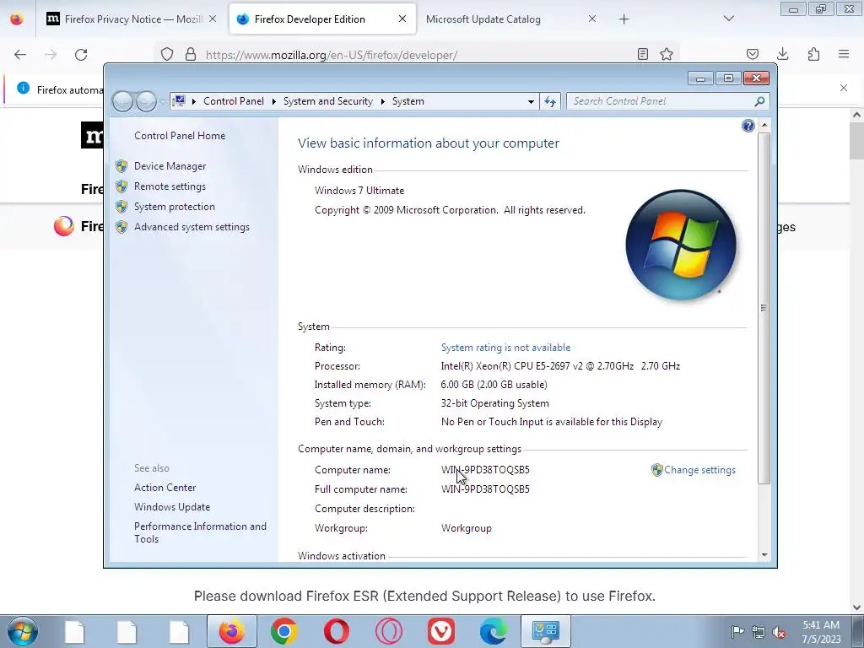Close the Microsoft Update Catalog tab

pos(592,19)
